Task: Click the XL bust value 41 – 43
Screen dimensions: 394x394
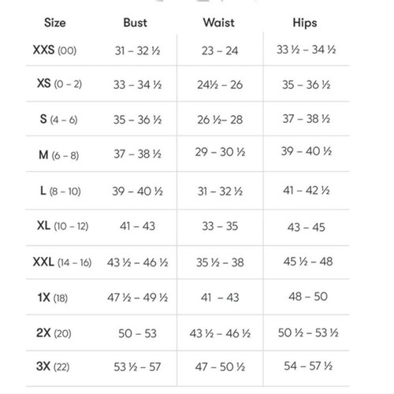Action: (137, 226)
